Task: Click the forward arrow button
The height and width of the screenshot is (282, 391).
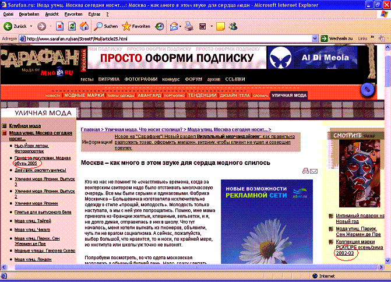Action: tap(41, 26)
